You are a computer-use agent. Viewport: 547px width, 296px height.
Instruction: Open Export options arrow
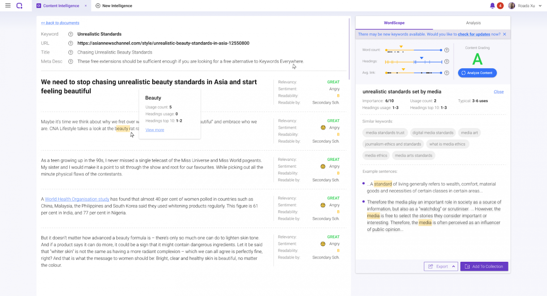tap(453, 266)
